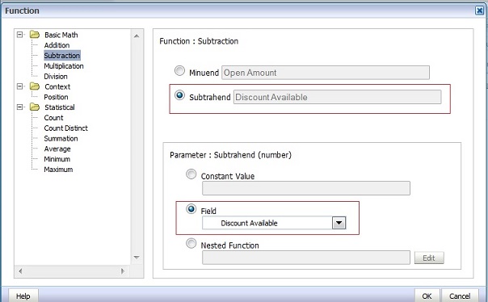
Task: Click the Basic Math folder icon
Action: click(35, 35)
